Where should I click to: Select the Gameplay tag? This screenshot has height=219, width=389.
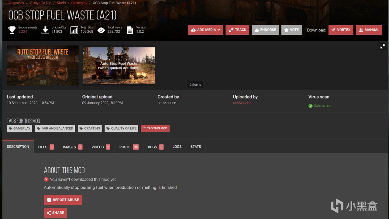point(19,128)
